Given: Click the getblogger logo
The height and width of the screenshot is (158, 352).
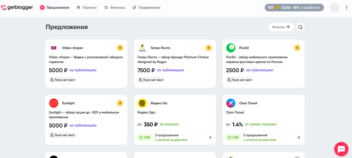Looking at the screenshot, I should [x=17, y=7].
